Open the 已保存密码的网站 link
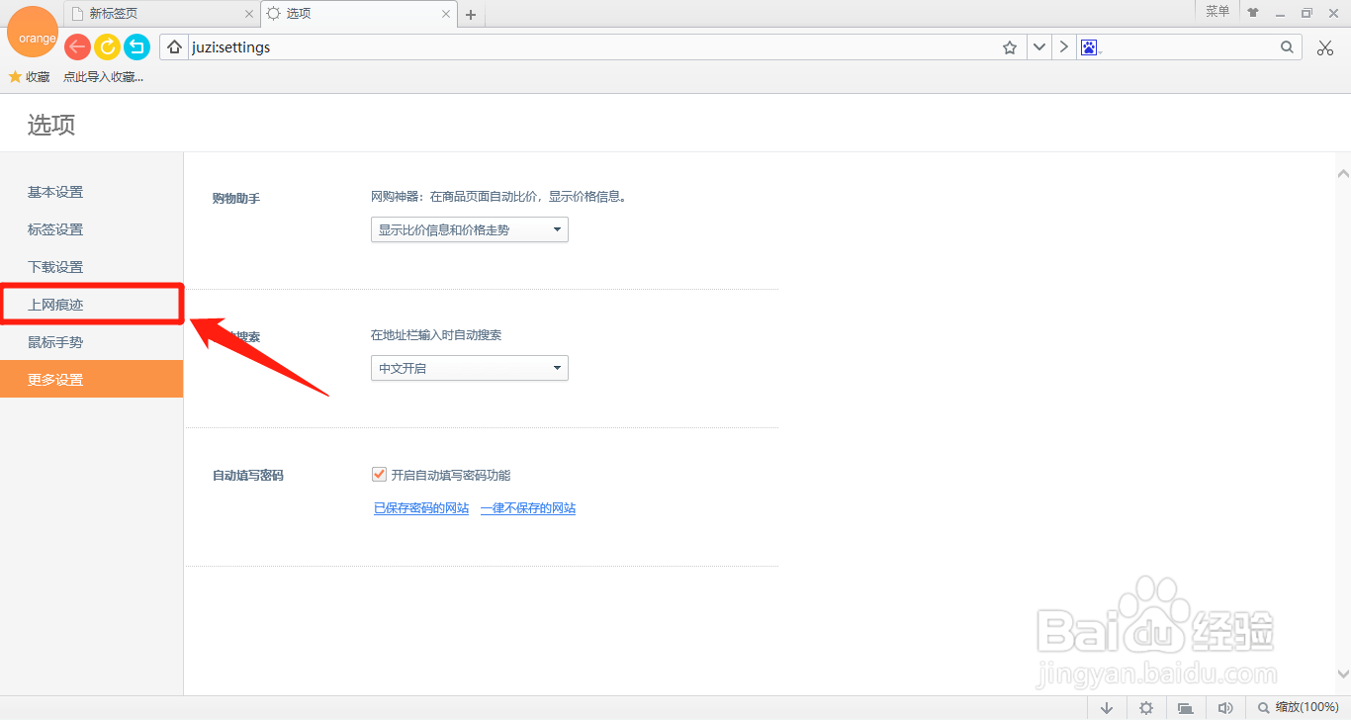 coord(421,507)
